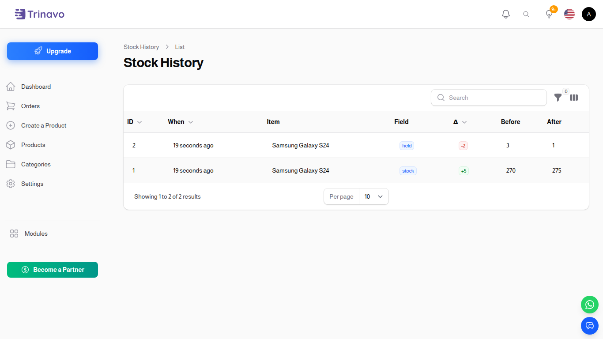The image size is (603, 339).
Task: Click Samsung Galaxy S24 in row 1
Action: point(301,170)
